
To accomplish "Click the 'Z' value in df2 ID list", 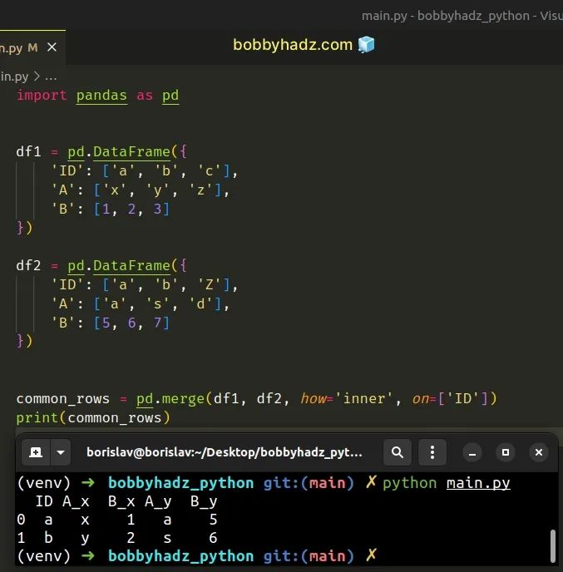I will pyautogui.click(x=209, y=284).
